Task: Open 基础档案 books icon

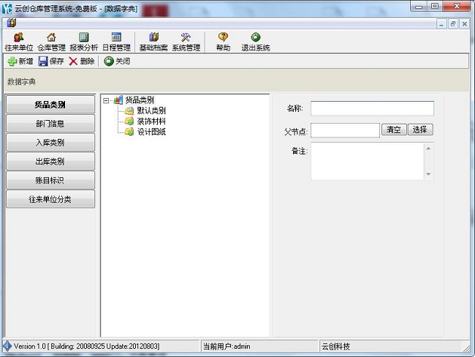Action: (153, 37)
